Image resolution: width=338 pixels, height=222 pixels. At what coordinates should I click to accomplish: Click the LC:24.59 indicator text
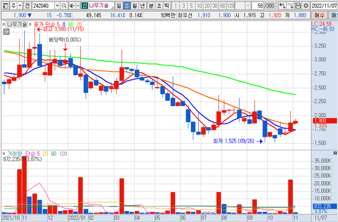point(322,24)
